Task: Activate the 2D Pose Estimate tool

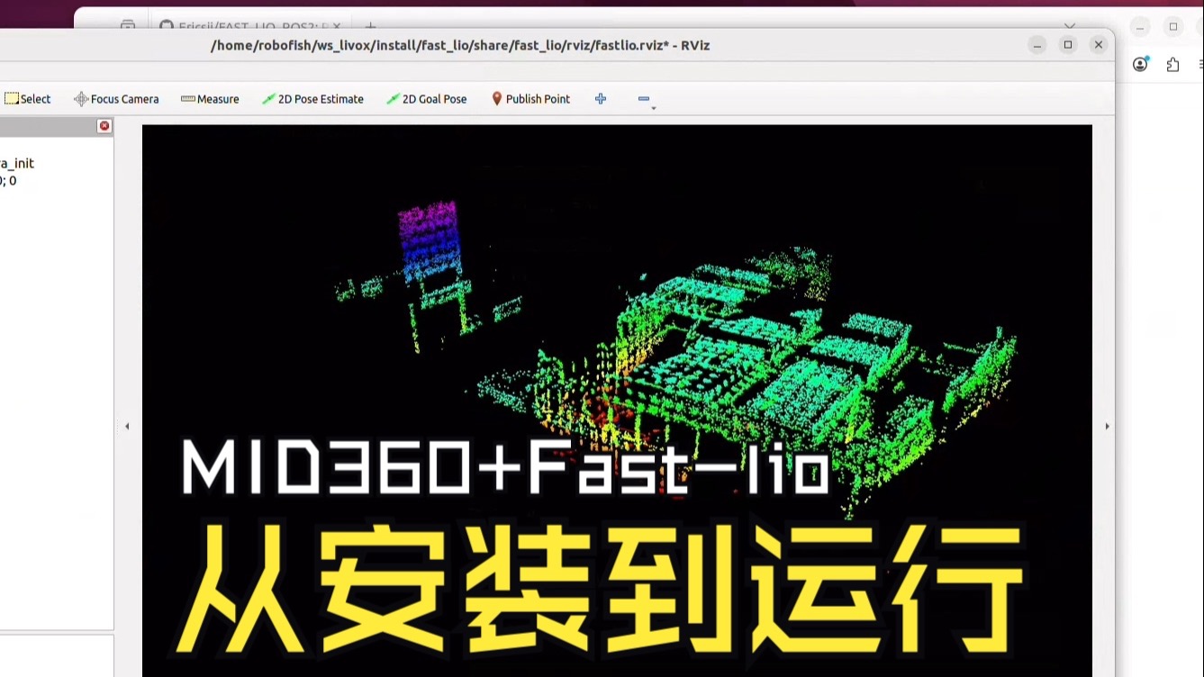Action: pyautogui.click(x=312, y=99)
